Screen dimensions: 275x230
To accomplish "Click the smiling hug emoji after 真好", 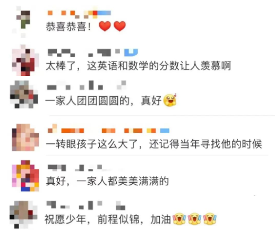I will (x=170, y=100).
